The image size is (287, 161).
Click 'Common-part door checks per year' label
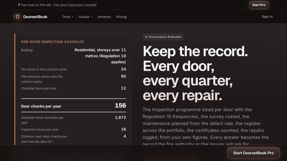tap(44, 139)
